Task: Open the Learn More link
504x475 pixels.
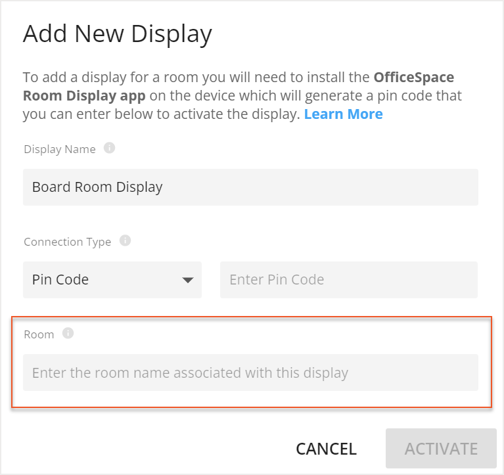Action: (343, 114)
